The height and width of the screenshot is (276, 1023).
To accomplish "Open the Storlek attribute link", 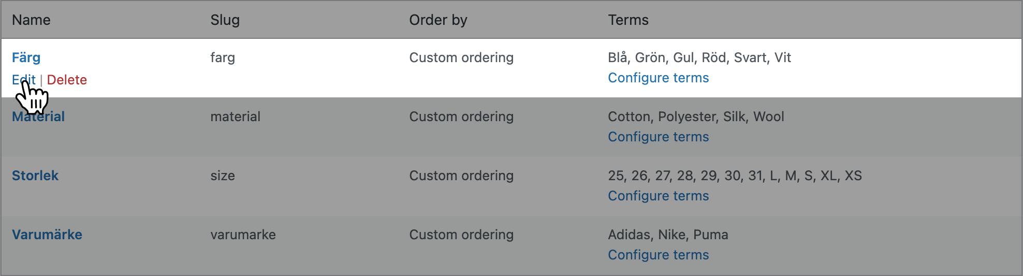I will tap(35, 176).
